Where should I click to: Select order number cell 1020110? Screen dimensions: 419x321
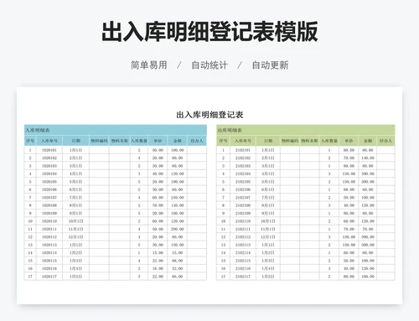coord(49,221)
